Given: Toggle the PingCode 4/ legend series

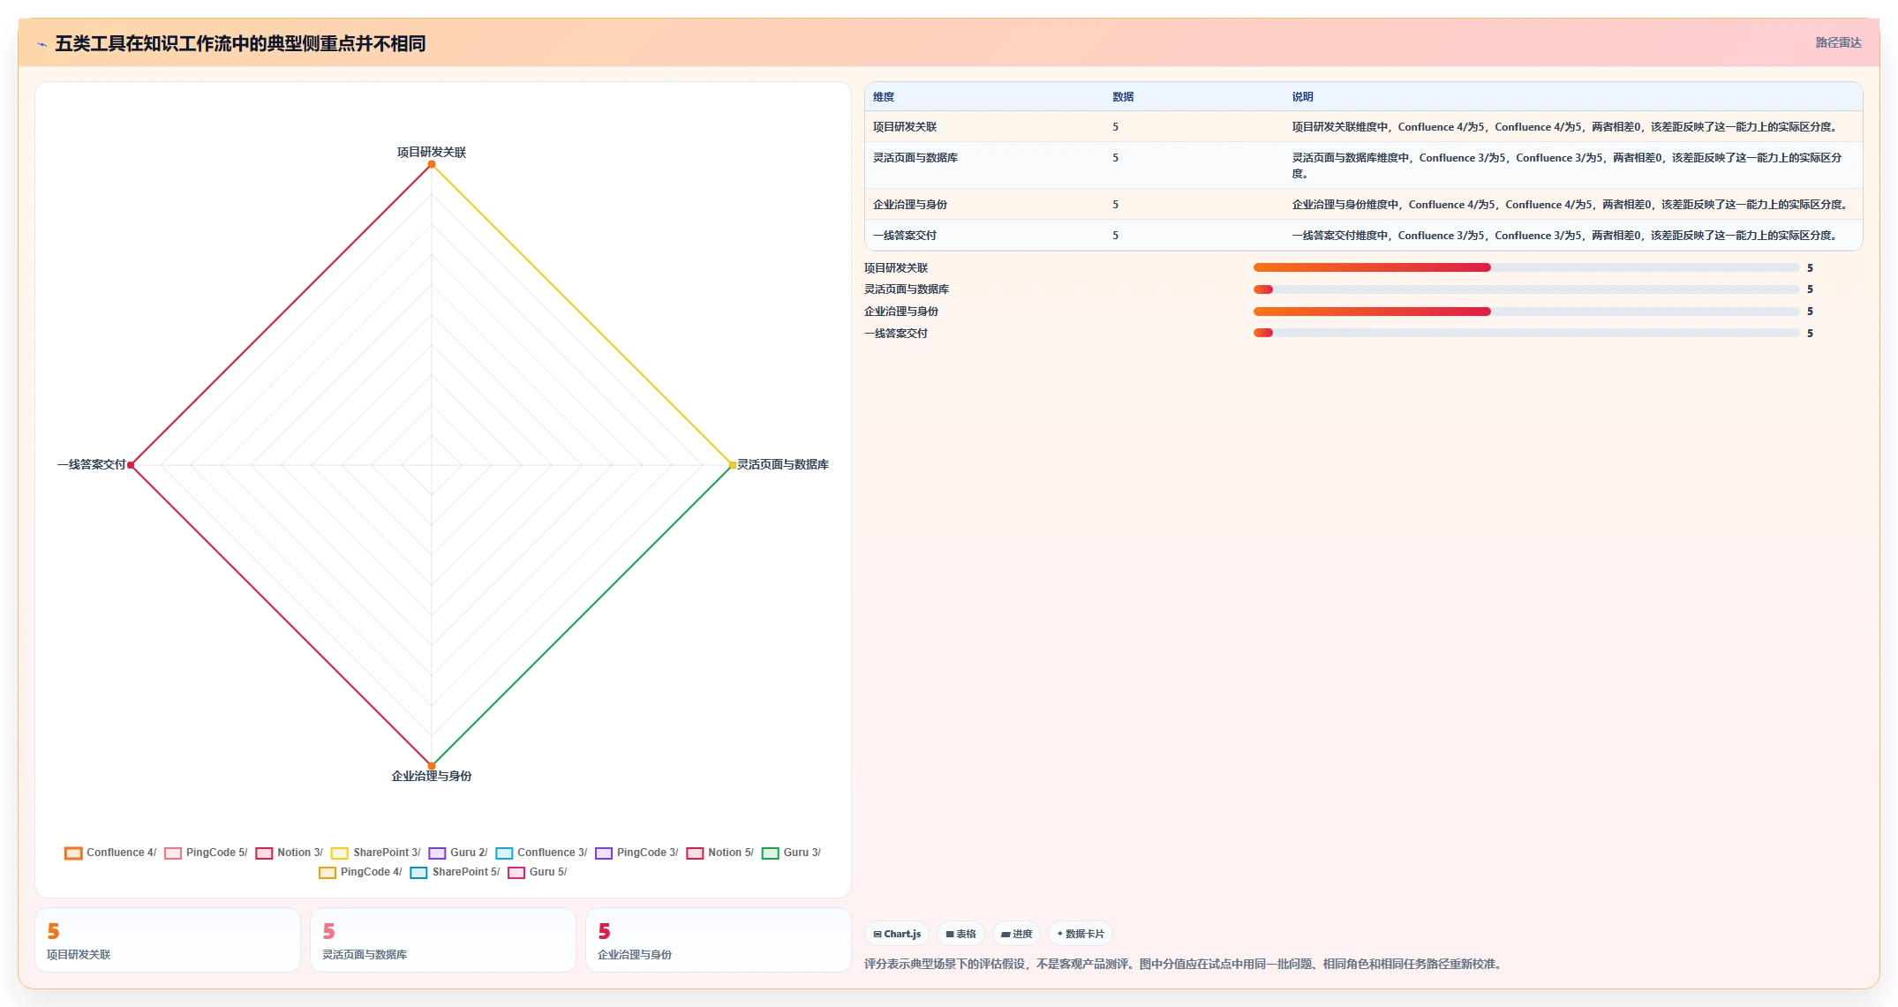Looking at the screenshot, I should [360, 872].
